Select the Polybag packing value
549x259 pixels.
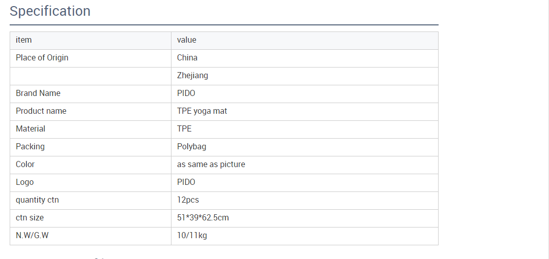point(192,147)
